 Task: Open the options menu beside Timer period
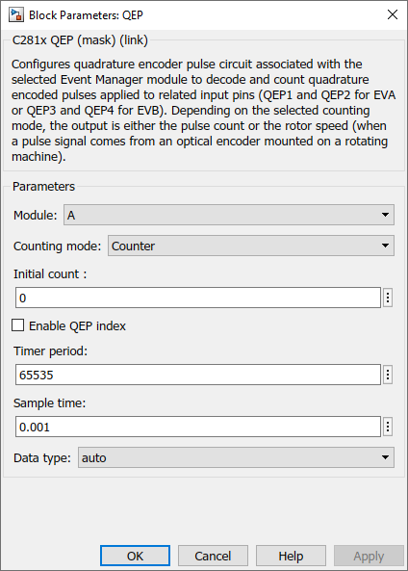point(388,375)
